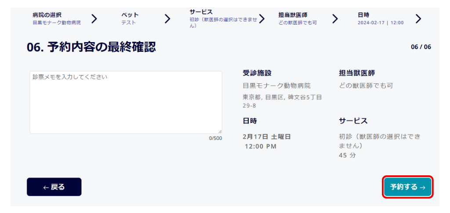Image resolution: width=450 pixels, height=213 pixels.
Task: Click the textarea resize handle corner
Action: [220, 131]
